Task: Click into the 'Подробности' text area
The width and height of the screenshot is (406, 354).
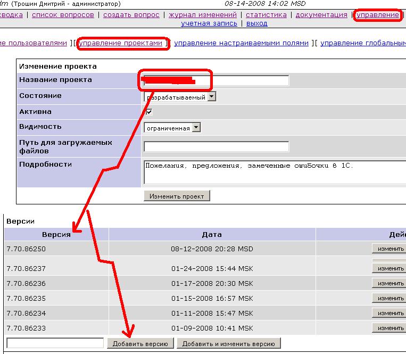Action: (274, 172)
